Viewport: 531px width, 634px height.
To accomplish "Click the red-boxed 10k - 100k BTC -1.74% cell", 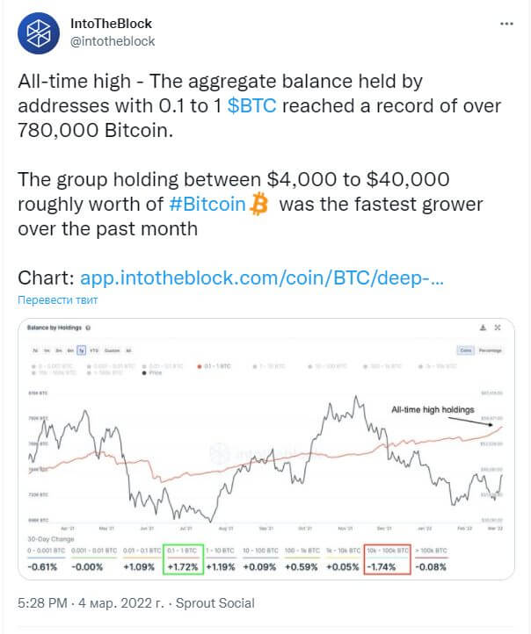I will [388, 559].
